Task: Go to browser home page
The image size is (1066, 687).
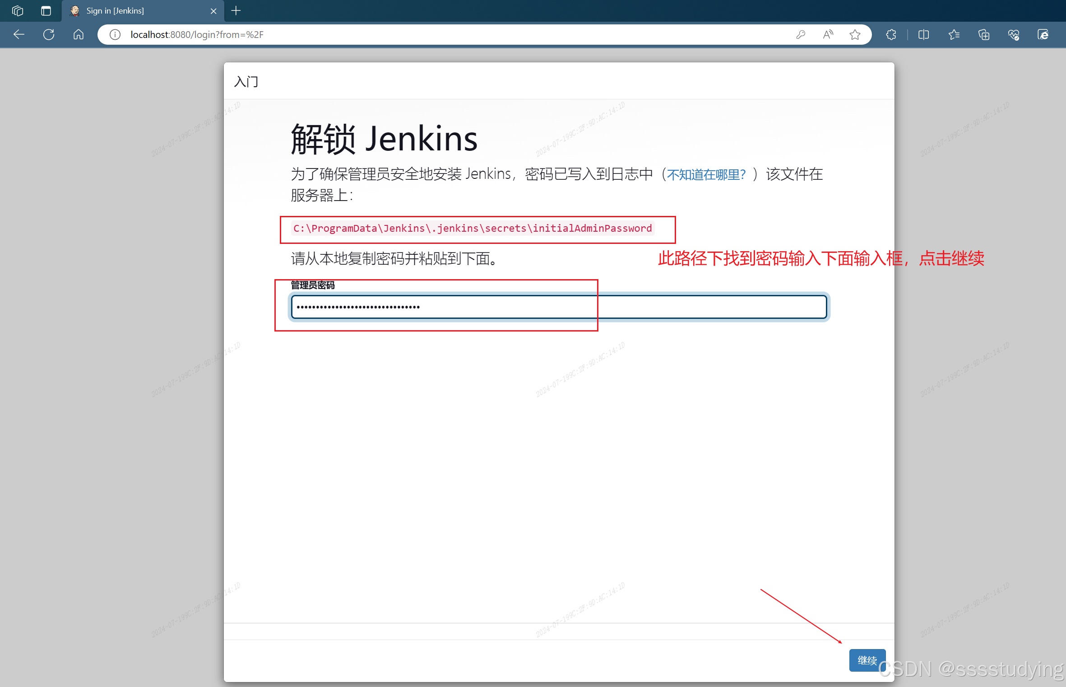Action: pos(79,34)
